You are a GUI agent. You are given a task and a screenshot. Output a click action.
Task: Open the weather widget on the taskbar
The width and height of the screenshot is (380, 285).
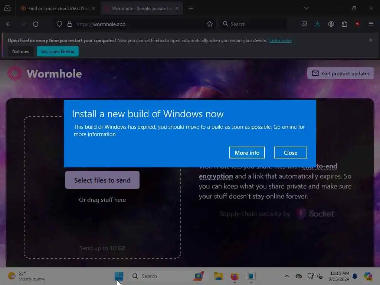[26, 276]
